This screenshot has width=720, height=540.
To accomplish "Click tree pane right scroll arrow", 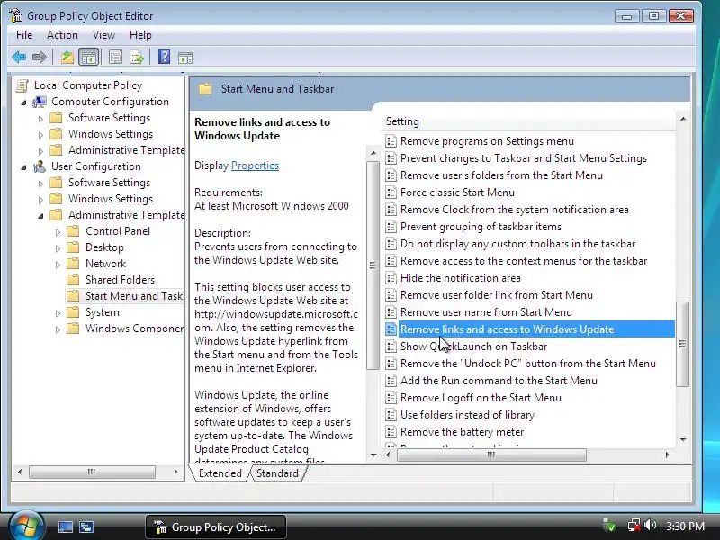I will (x=175, y=472).
